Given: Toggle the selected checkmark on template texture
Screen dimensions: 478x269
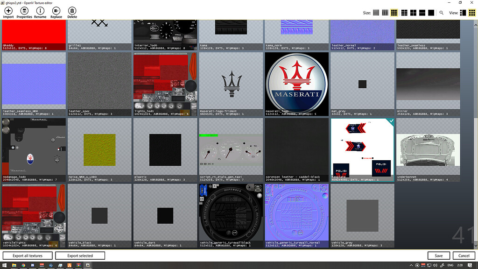Looking at the screenshot, I should [391, 121].
